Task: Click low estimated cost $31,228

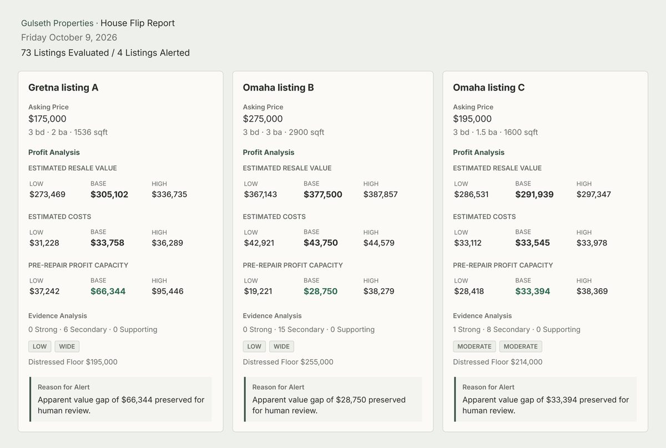Action: tap(44, 243)
